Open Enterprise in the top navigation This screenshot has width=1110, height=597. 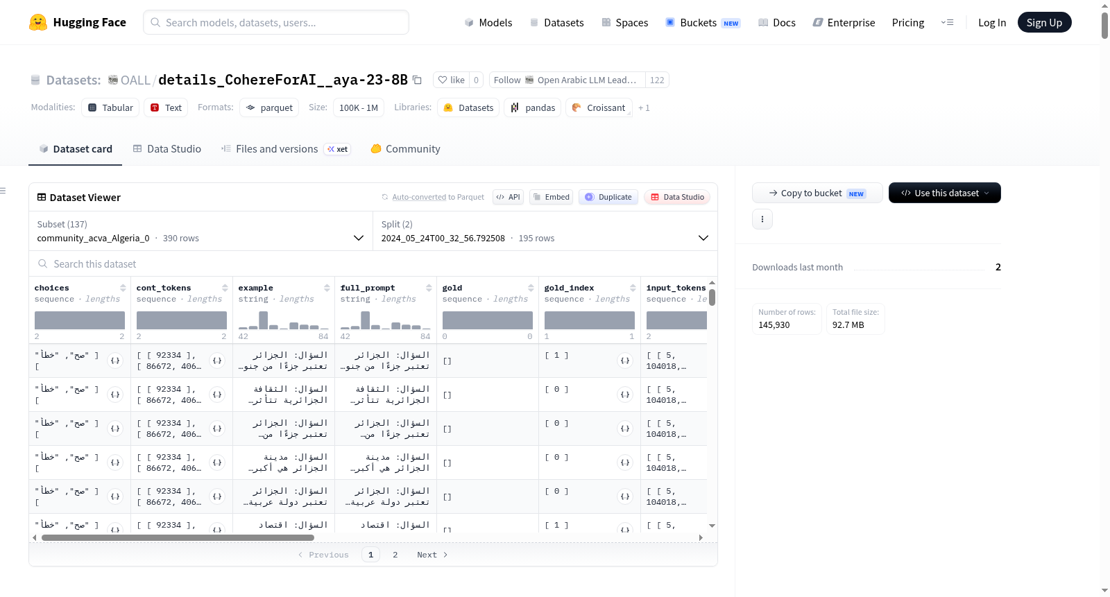point(844,22)
